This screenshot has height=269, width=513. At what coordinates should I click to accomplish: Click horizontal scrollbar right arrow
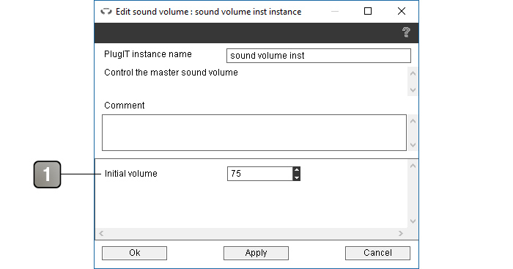(401, 233)
